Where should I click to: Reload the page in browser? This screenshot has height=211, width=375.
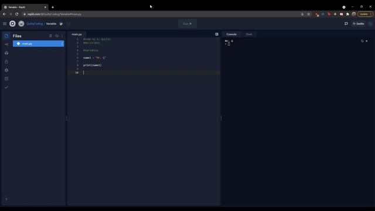pyautogui.click(x=17, y=14)
